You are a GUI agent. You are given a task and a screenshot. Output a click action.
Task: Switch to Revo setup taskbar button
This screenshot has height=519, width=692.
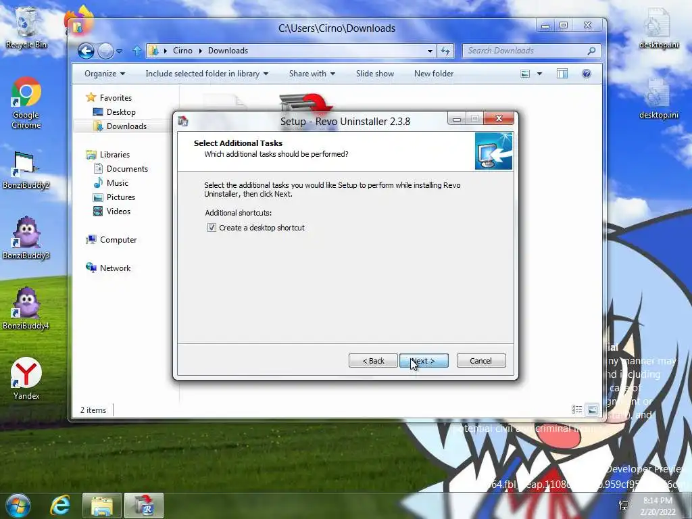click(x=144, y=505)
